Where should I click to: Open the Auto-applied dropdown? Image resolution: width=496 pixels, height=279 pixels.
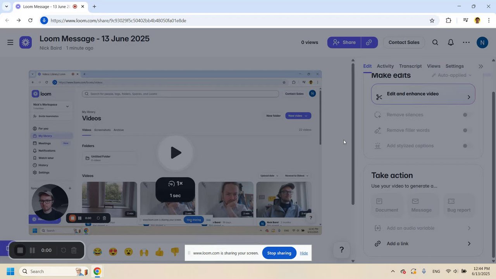(x=452, y=75)
